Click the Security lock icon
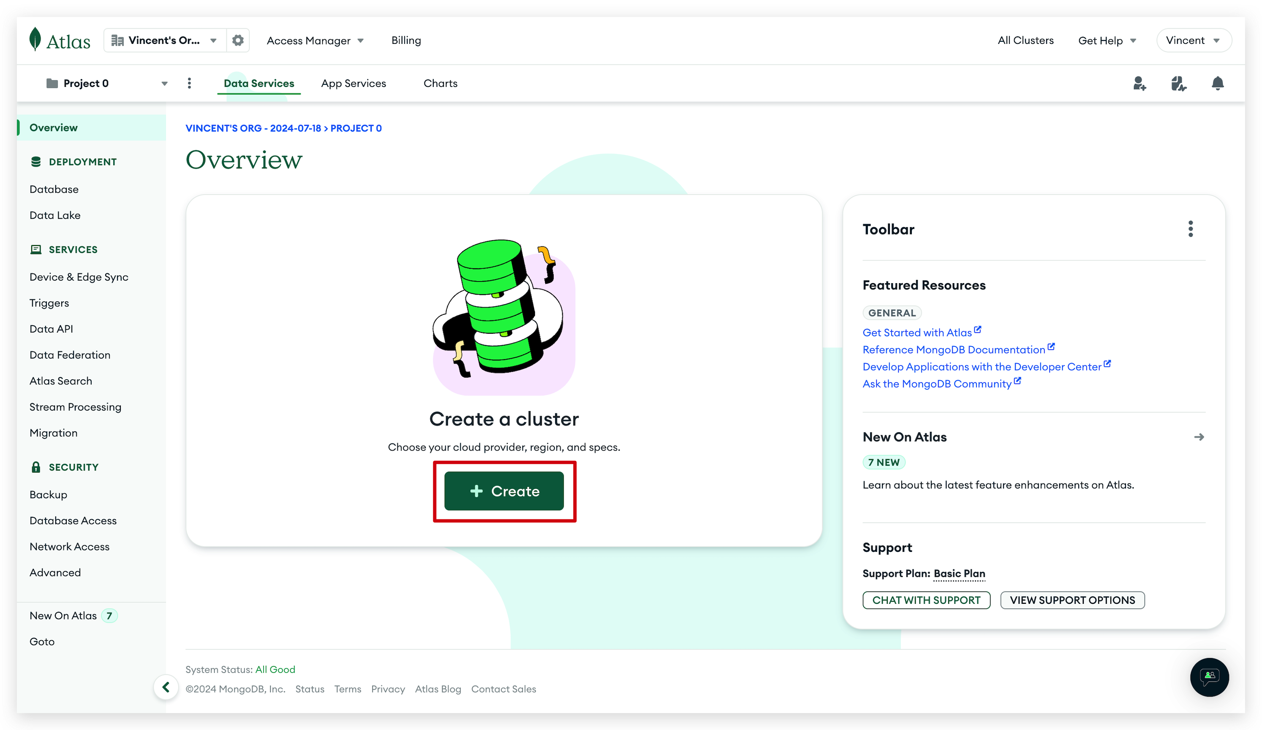1262x730 pixels. 36,467
